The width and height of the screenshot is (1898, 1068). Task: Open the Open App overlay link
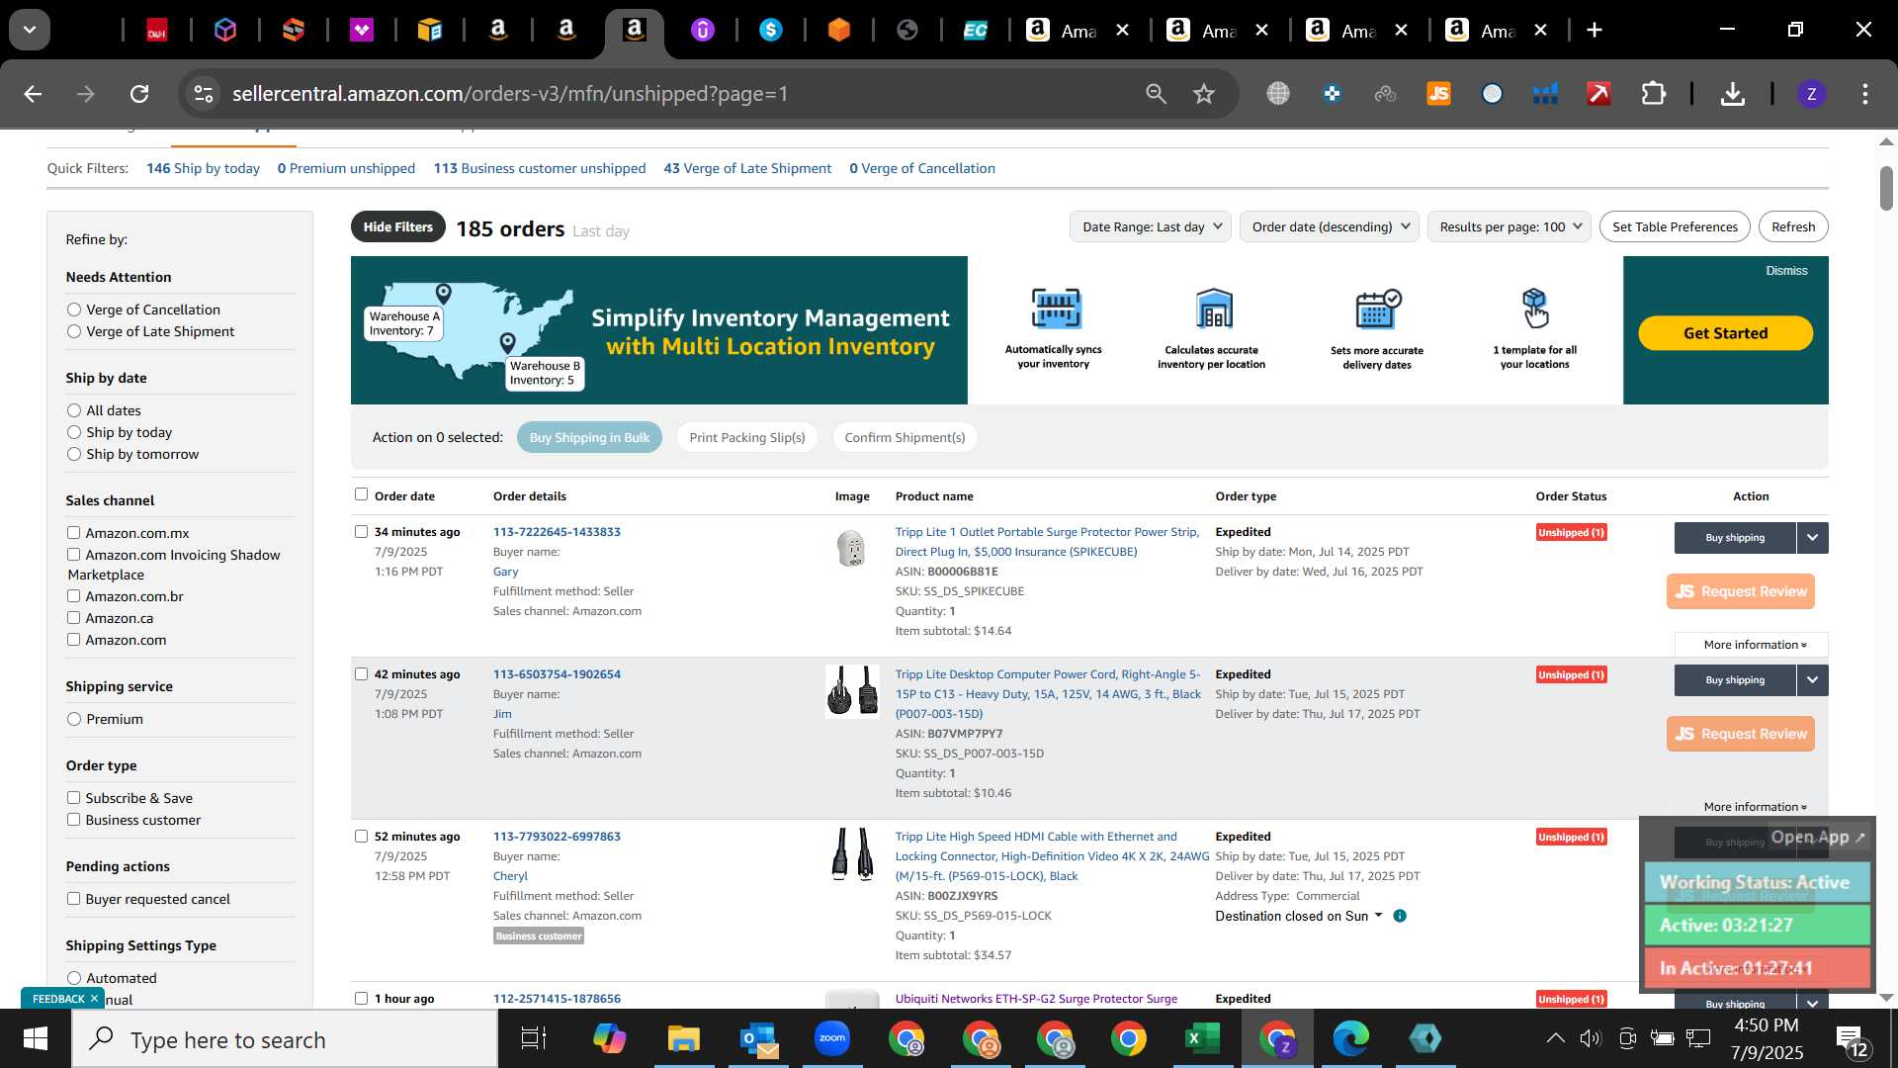[x=1817, y=837]
